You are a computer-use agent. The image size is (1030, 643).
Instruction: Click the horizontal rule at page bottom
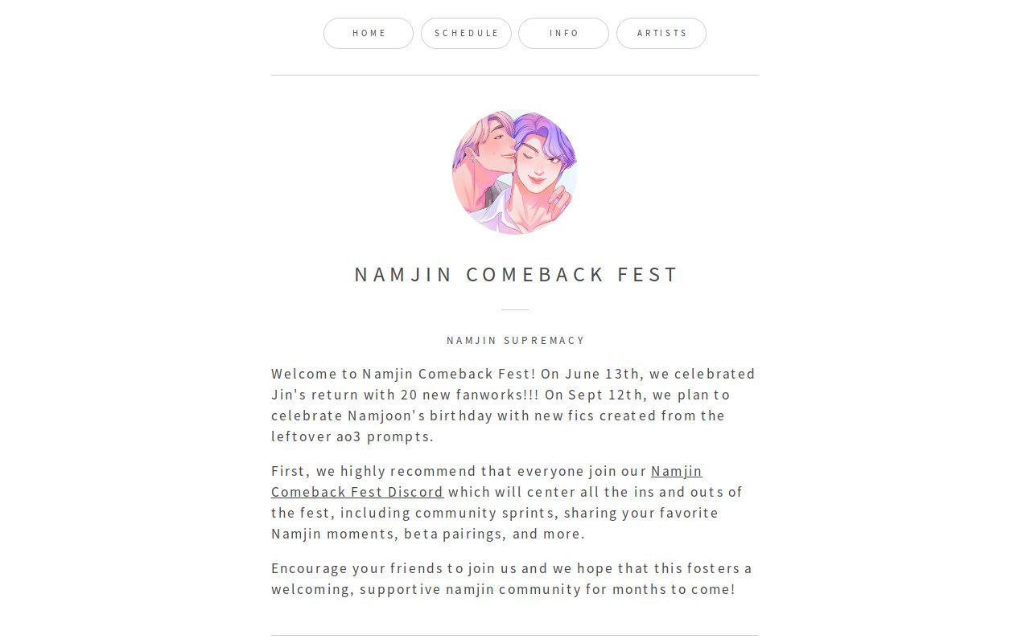(514, 636)
